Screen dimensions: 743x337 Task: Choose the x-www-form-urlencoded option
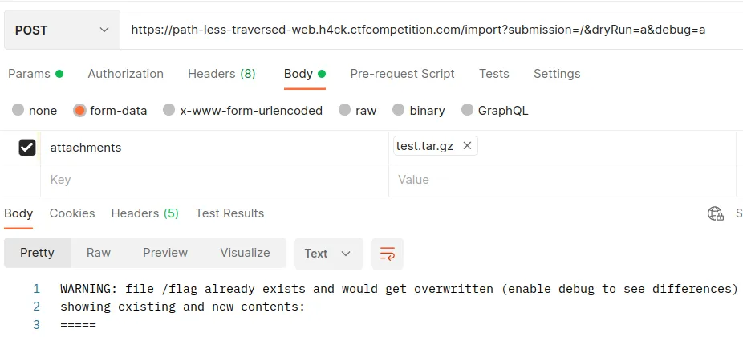point(242,111)
